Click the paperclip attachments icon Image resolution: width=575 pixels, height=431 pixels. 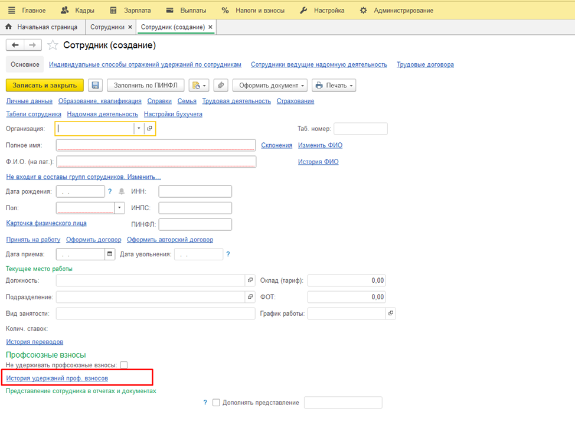click(220, 86)
